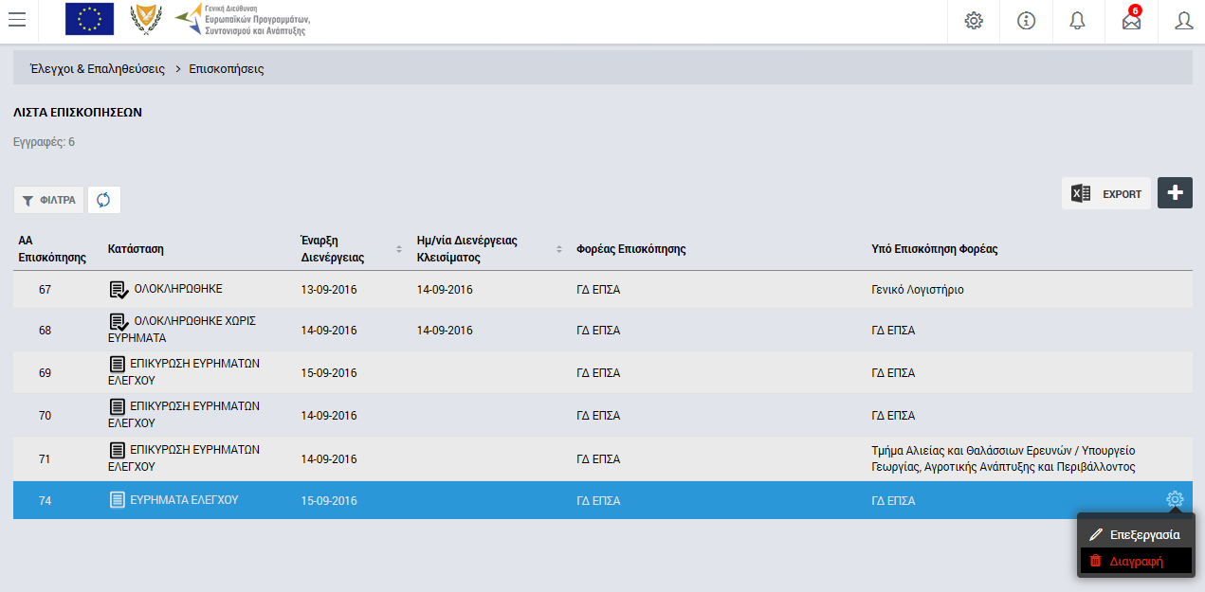The height and width of the screenshot is (592, 1205).
Task: Export the list to Excel
Action: 1106,193
